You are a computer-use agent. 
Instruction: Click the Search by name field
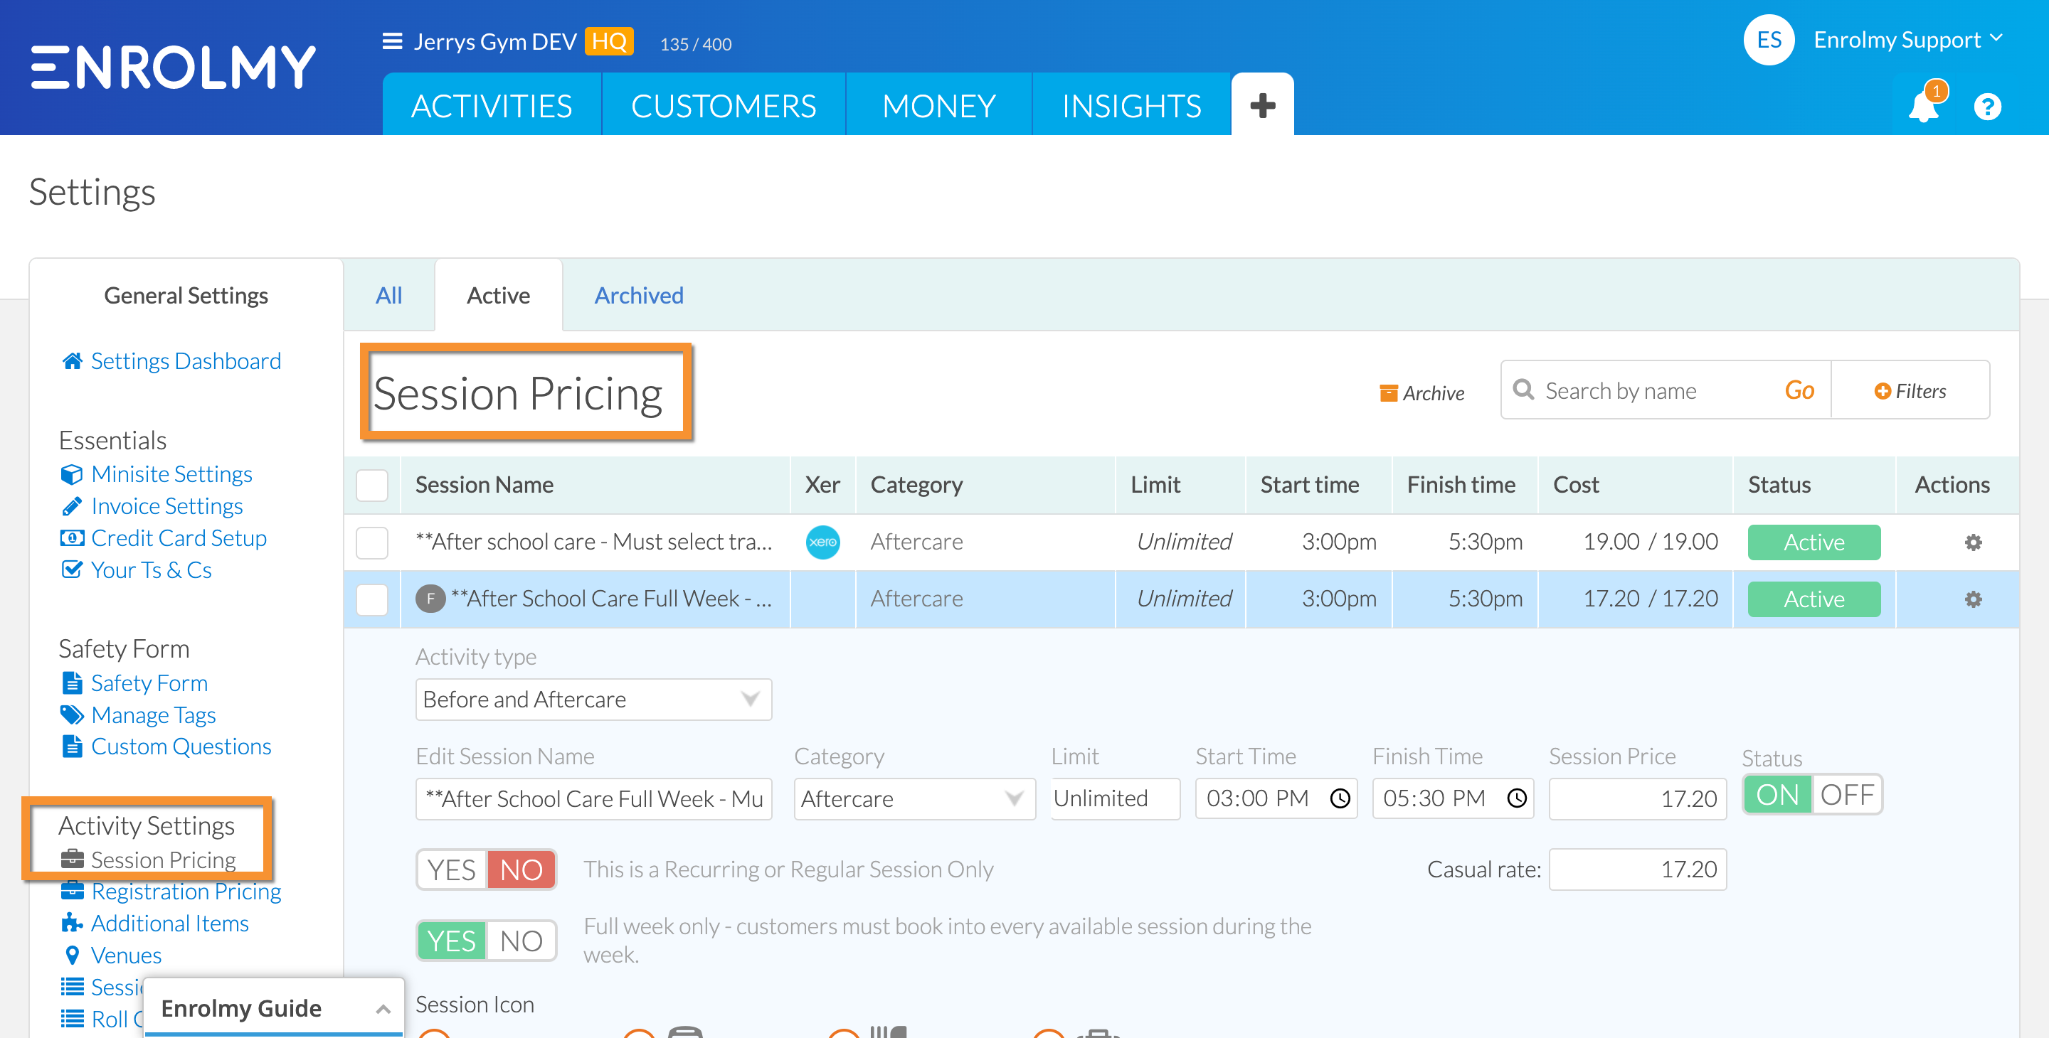pos(1654,390)
